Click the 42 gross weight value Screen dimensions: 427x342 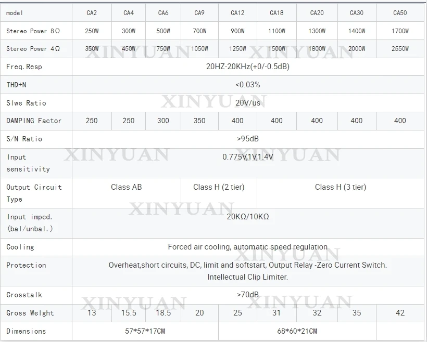coord(400,313)
